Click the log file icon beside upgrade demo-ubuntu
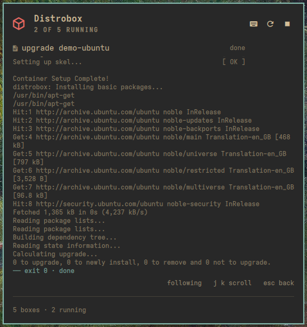The width and height of the screenshot is (307, 327). [15, 48]
